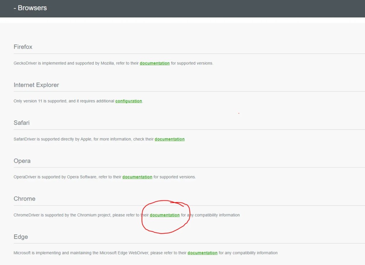The width and height of the screenshot is (365, 265).
Task: Click the Opera section heading
Action: [x=22, y=161]
